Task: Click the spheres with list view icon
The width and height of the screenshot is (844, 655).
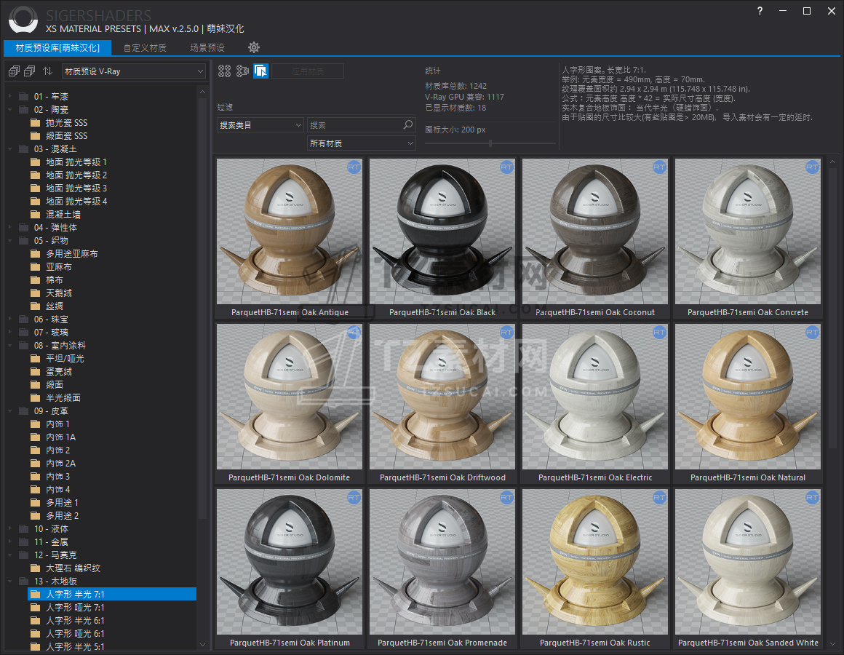Action: [x=242, y=71]
